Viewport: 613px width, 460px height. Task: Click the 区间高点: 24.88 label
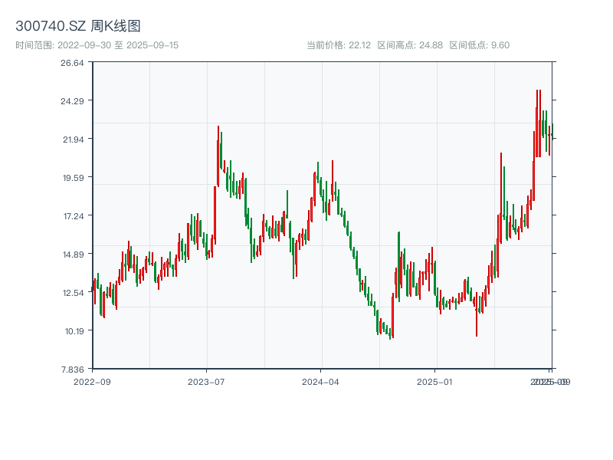(x=410, y=45)
